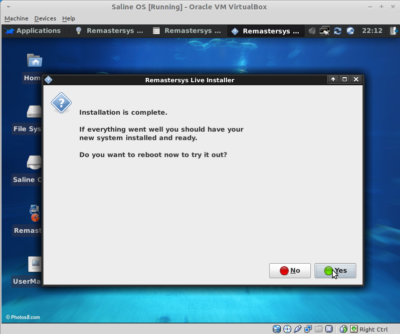This screenshot has height=334, width=400.
Task: Switch to Remastersys task with lightbulb icon
Action: (x=110, y=31)
